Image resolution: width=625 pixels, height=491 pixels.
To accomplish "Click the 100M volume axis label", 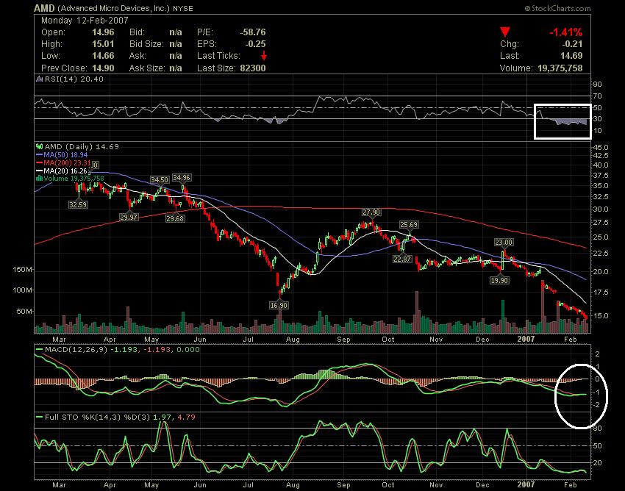I will pos(23,290).
